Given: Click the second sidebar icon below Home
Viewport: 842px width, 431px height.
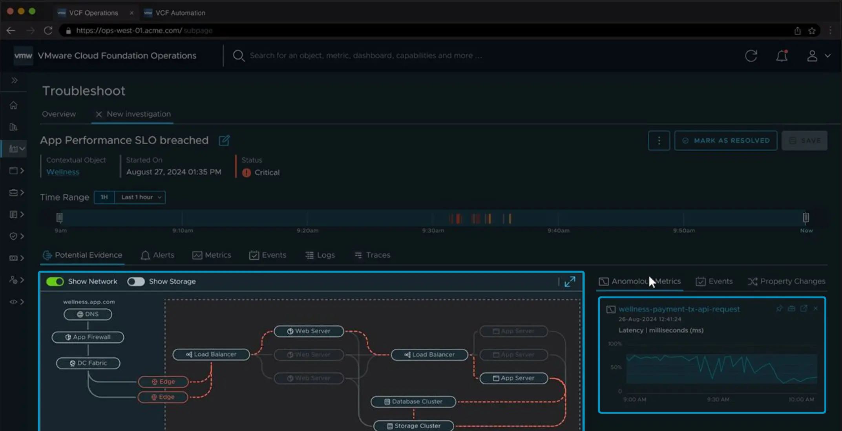Looking at the screenshot, I should tap(14, 127).
